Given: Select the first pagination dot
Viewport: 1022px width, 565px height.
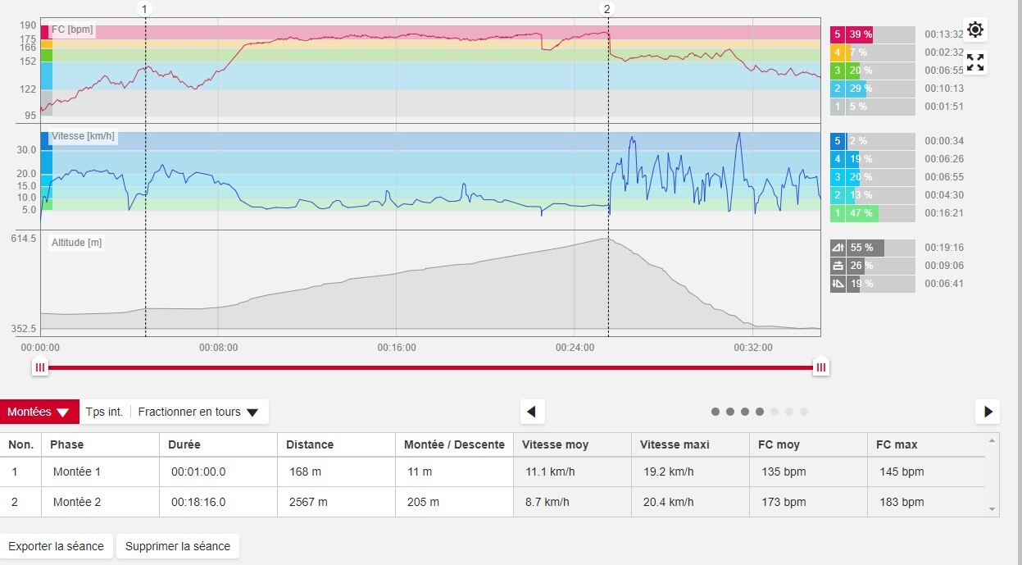Looking at the screenshot, I should click(x=715, y=412).
